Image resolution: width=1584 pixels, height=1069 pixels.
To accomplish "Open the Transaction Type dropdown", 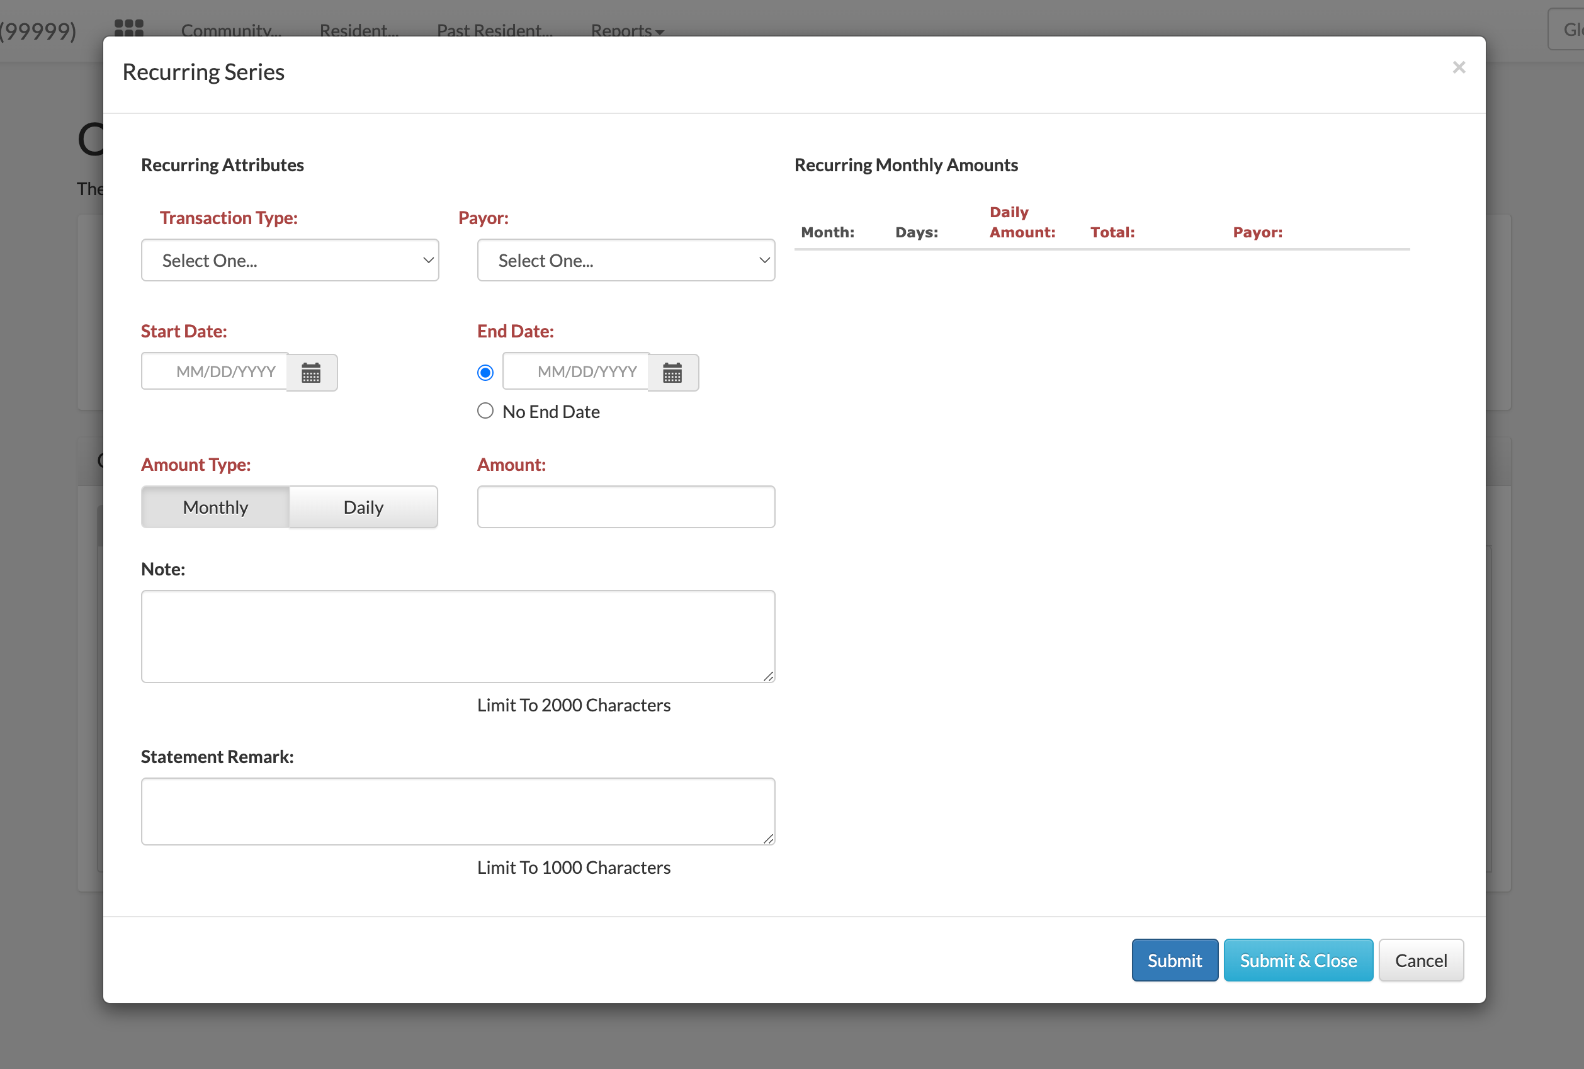I will pos(290,261).
